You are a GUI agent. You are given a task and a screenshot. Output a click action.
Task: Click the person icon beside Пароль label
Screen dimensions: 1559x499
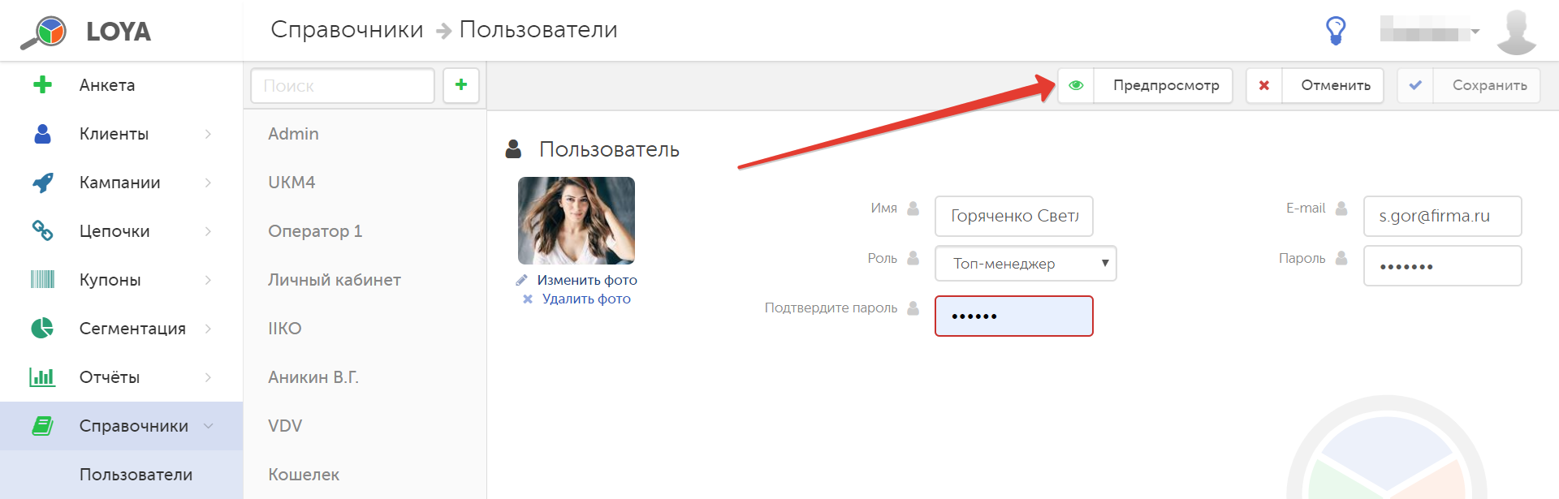(x=1341, y=258)
